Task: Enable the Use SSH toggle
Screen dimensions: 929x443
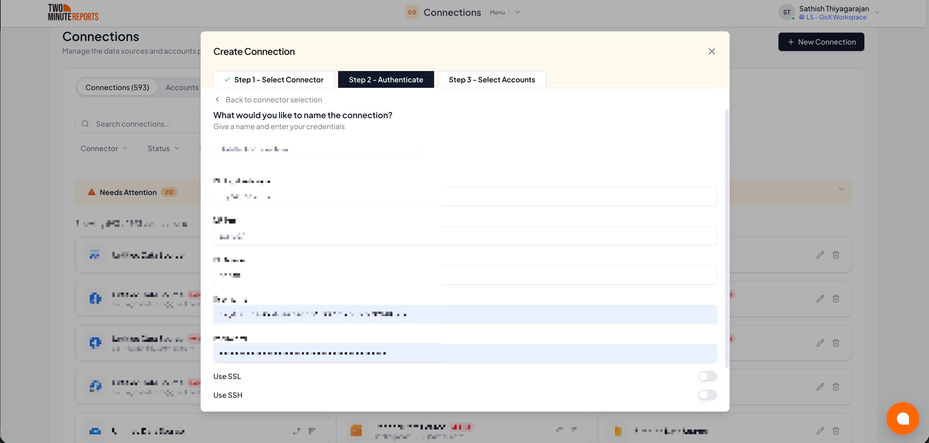Action: pos(707,395)
